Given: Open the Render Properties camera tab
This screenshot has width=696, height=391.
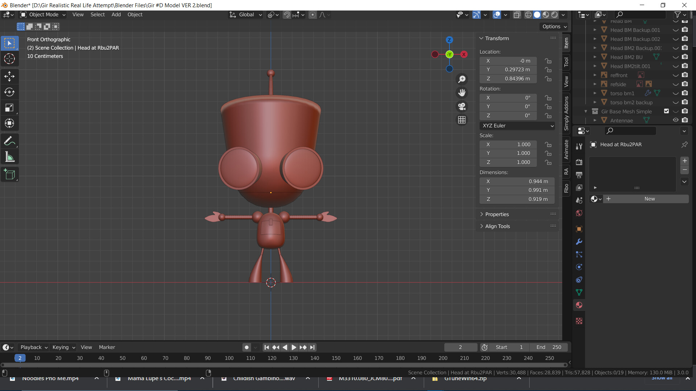Looking at the screenshot, I should (579, 162).
